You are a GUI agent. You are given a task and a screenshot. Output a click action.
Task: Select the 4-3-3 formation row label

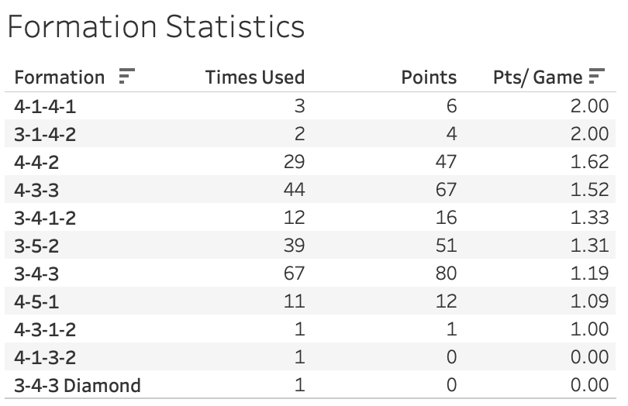click(x=36, y=190)
